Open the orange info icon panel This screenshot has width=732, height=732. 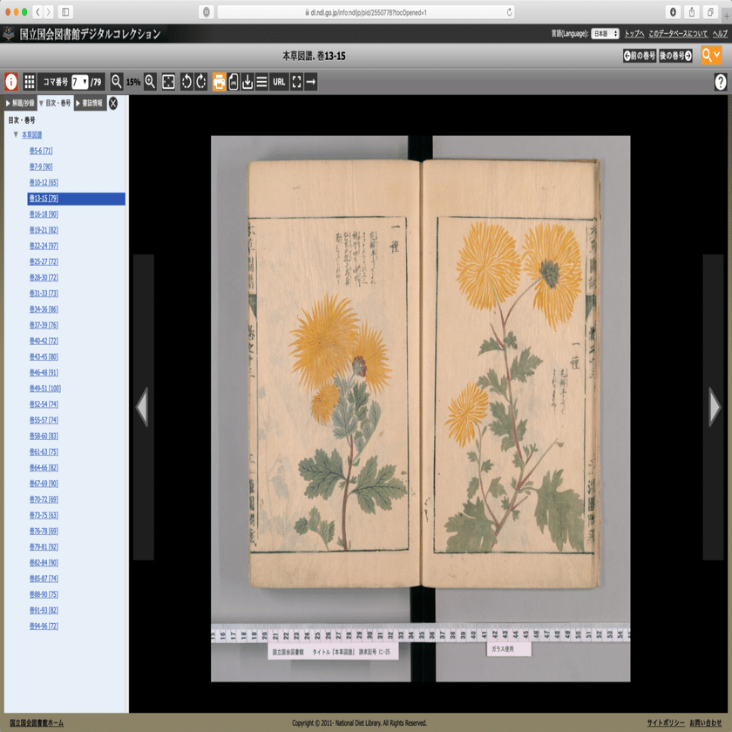click(x=11, y=82)
